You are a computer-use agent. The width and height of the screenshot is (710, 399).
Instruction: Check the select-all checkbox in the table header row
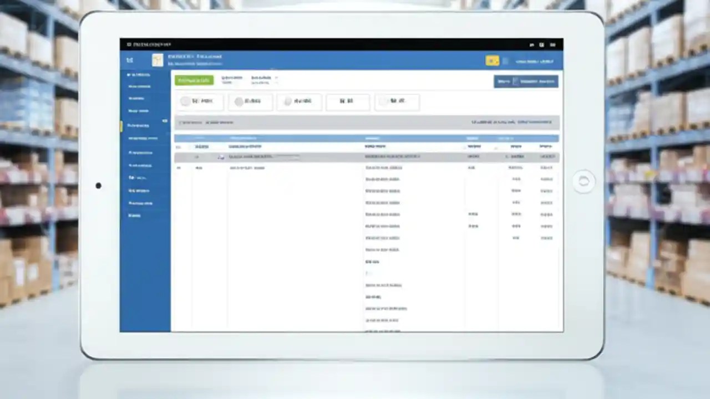(x=179, y=146)
